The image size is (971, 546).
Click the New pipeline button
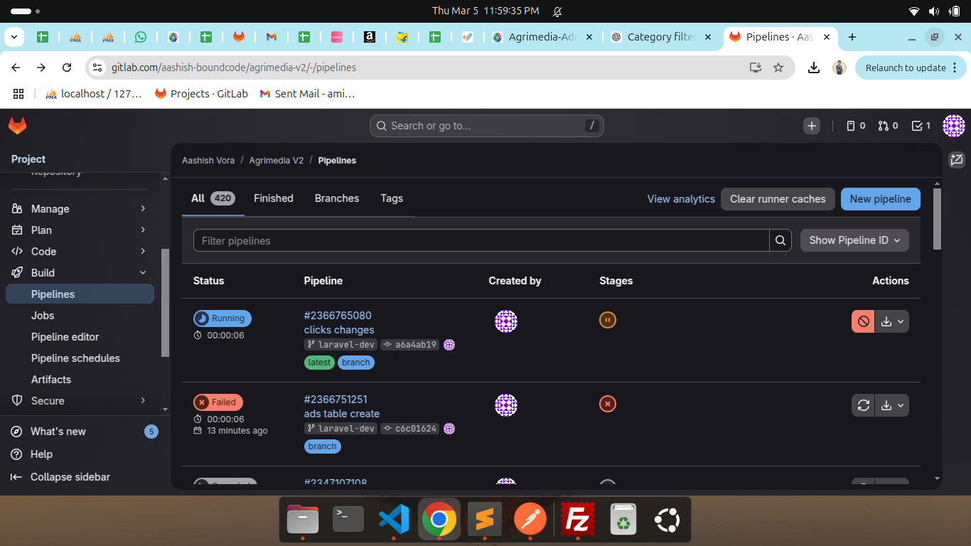(x=880, y=199)
